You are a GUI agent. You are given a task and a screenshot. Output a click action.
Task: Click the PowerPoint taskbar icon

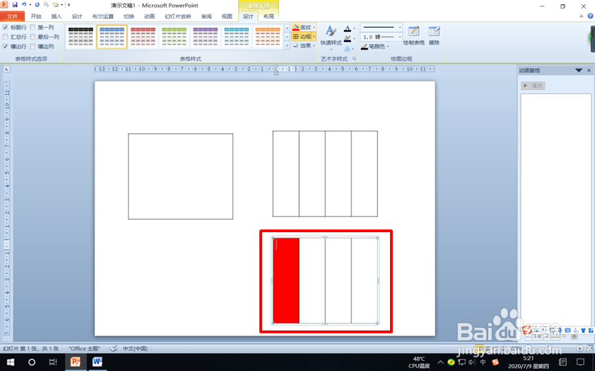[76, 362]
